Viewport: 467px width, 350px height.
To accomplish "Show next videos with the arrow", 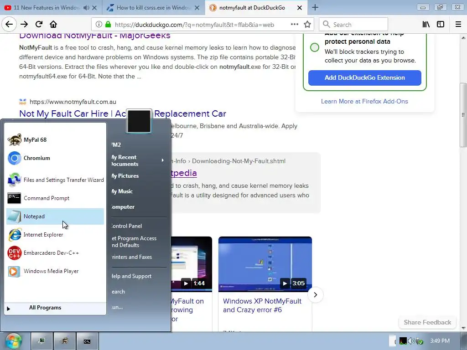I will pyautogui.click(x=315, y=295).
